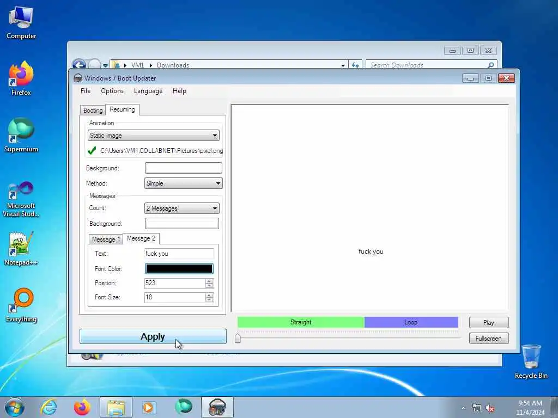558x418 pixels.
Task: Open the Everything search desktop shortcut
Action: click(21, 305)
